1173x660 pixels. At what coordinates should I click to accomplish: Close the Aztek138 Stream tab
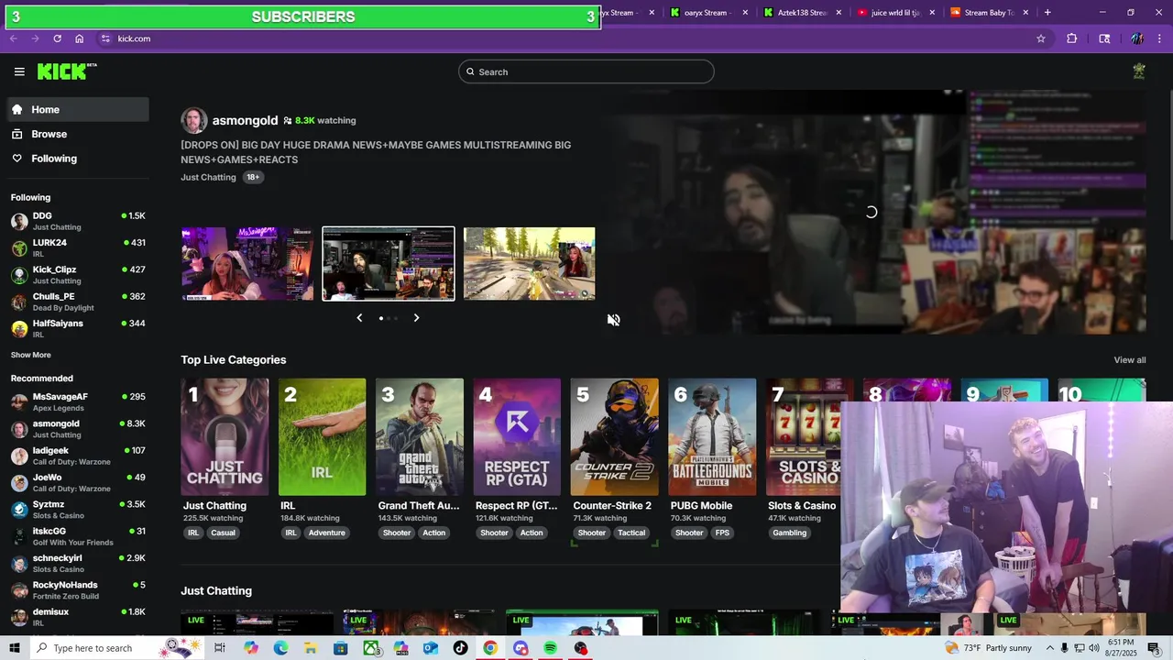[839, 13]
